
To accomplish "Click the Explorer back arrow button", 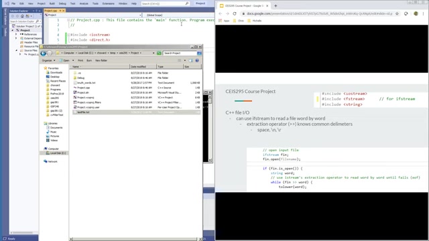I will [43, 54].
